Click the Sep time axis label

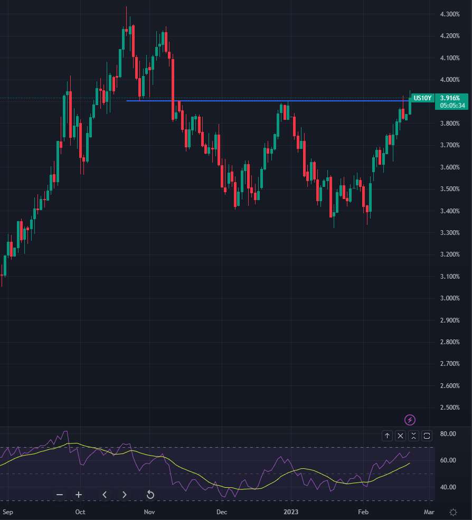coord(8,512)
